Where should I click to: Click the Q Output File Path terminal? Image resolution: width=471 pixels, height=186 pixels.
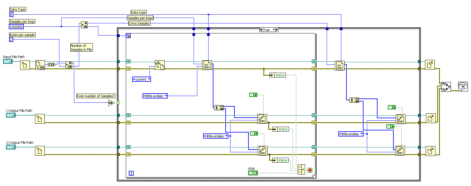point(11,147)
